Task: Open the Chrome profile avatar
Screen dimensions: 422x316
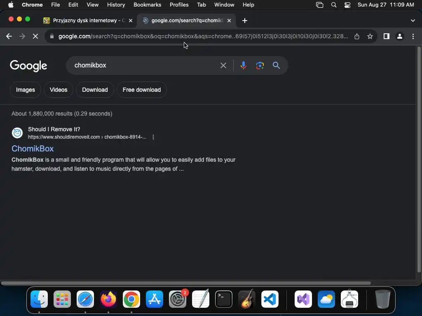Action: [400, 36]
